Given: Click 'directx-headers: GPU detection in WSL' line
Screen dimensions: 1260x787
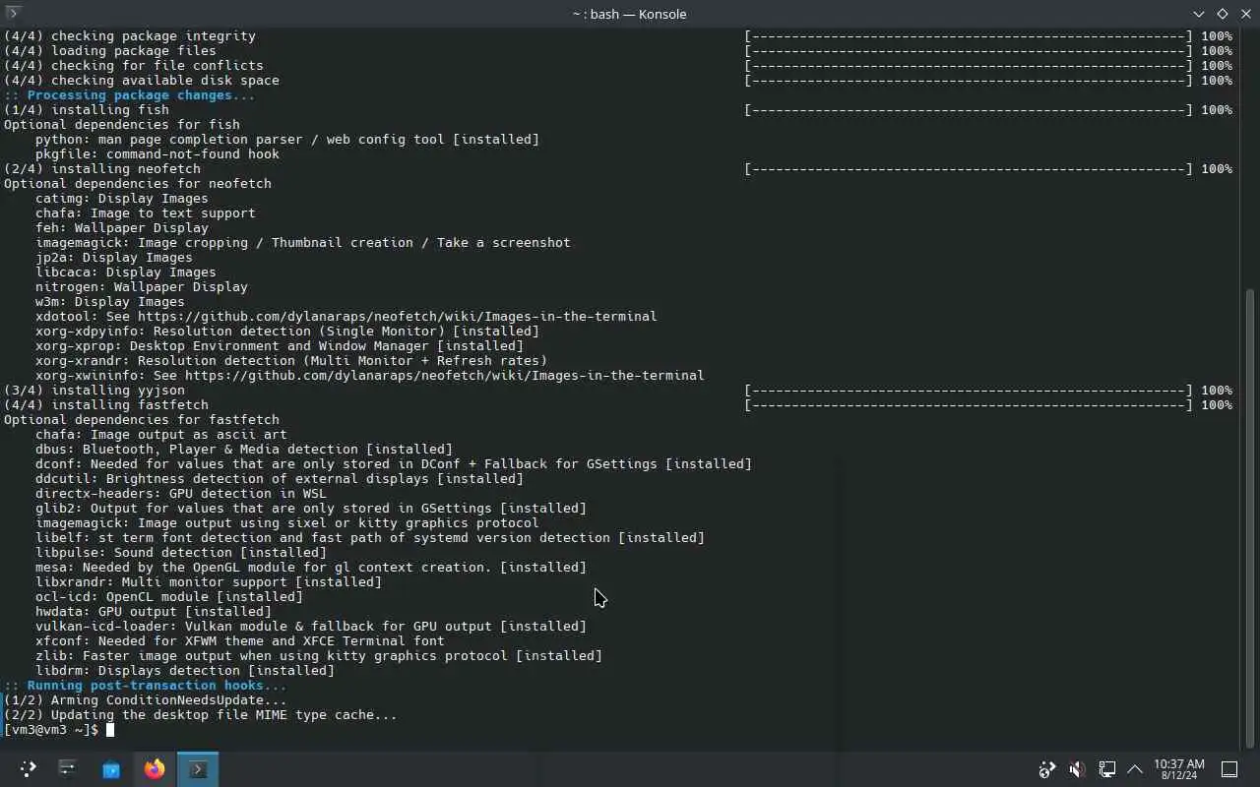Looking at the screenshot, I should click(x=181, y=494).
